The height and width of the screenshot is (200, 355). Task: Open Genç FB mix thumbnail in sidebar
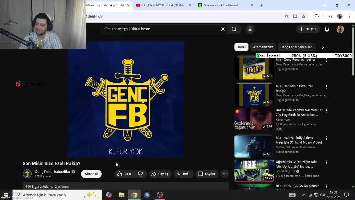[x=254, y=94]
